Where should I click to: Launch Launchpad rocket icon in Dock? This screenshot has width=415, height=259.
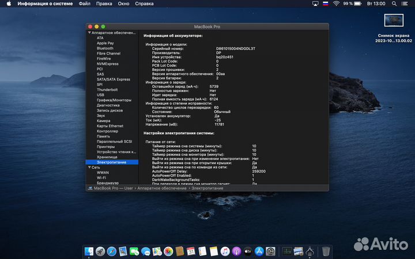tap(100, 252)
